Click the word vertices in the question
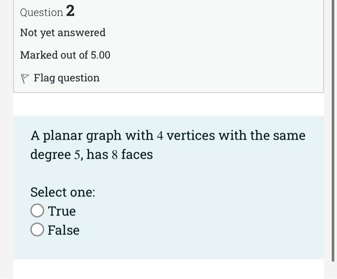Viewport: 337px width, 279px height. 190,136
